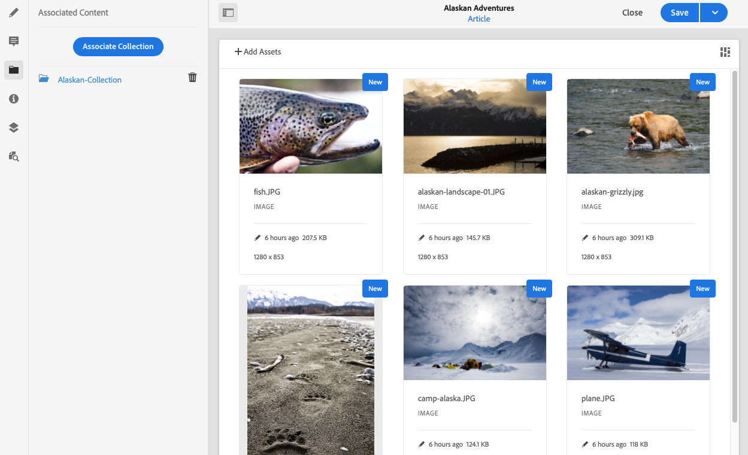Click the Alaskan-Collection folder icon
This screenshot has width=748, height=455.
(x=44, y=78)
